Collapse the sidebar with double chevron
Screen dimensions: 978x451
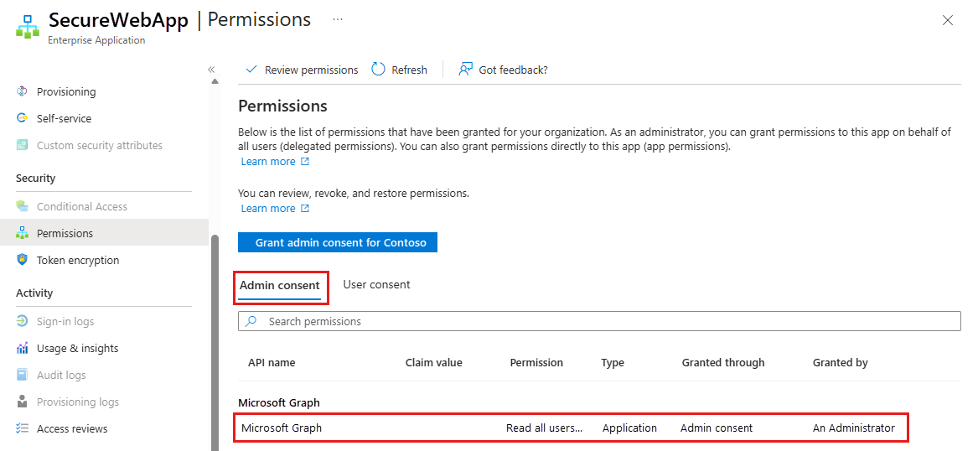(211, 70)
